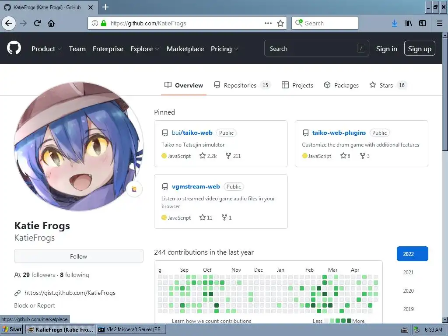Open the Team page
Image resolution: width=448 pixels, height=336 pixels.
pos(77,49)
